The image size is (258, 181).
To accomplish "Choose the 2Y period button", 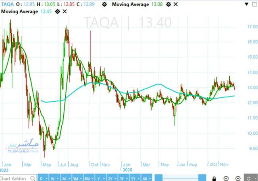I will pos(112,178).
